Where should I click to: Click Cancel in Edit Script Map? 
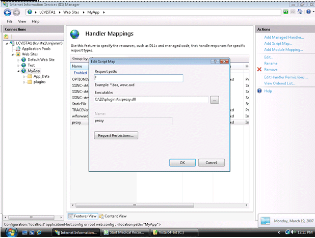pos(212,163)
